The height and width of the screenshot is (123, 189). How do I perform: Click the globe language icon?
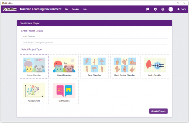[x=163, y=9]
